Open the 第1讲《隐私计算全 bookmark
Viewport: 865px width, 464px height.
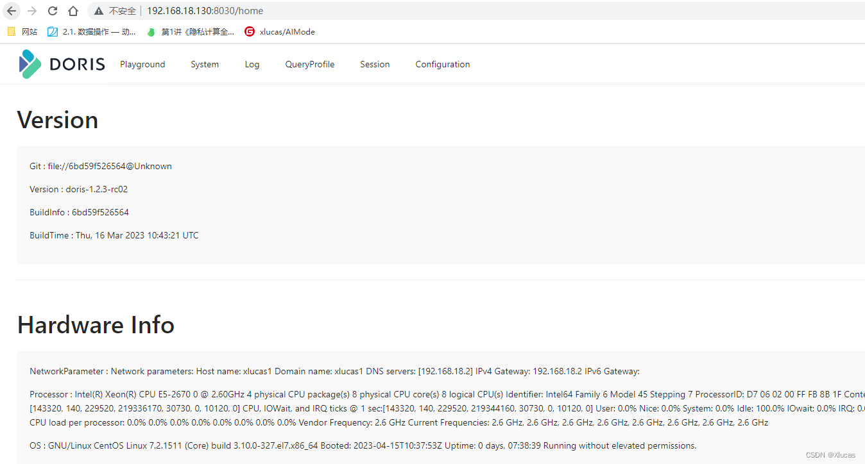pyautogui.click(x=191, y=31)
